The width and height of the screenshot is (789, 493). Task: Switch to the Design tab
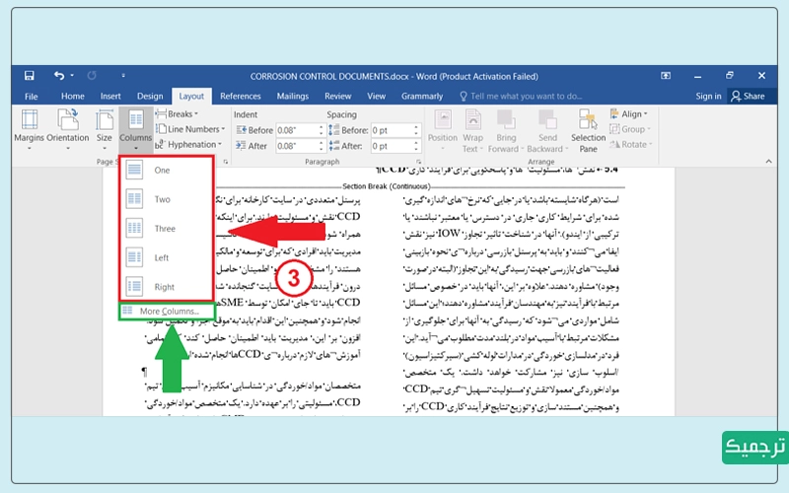(x=150, y=96)
